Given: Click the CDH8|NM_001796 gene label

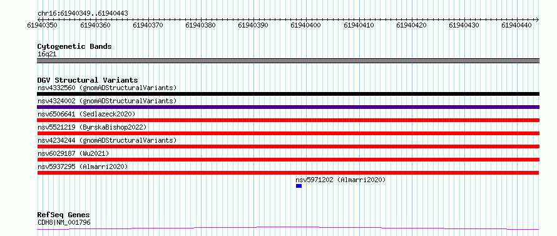Looking at the screenshot, I should coord(64,223).
